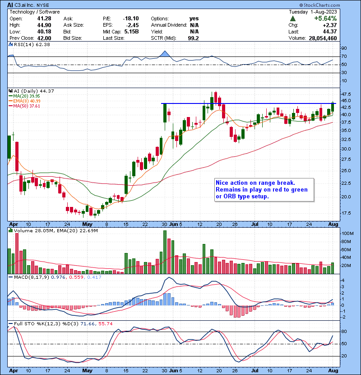
Task: Click the Last Size label
Action: click(x=113, y=38)
